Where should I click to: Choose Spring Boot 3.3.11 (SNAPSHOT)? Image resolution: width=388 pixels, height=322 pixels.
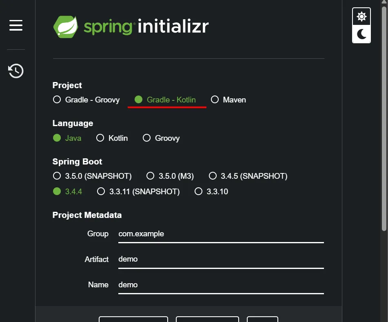tap(139, 191)
